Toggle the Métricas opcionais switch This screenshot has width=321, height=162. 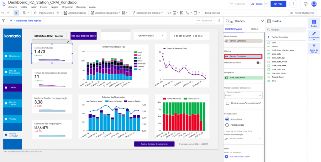(259, 63)
